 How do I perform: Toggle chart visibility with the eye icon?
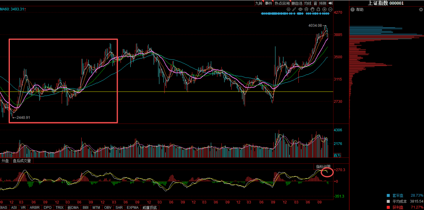pyautogui.click(x=300, y=9)
